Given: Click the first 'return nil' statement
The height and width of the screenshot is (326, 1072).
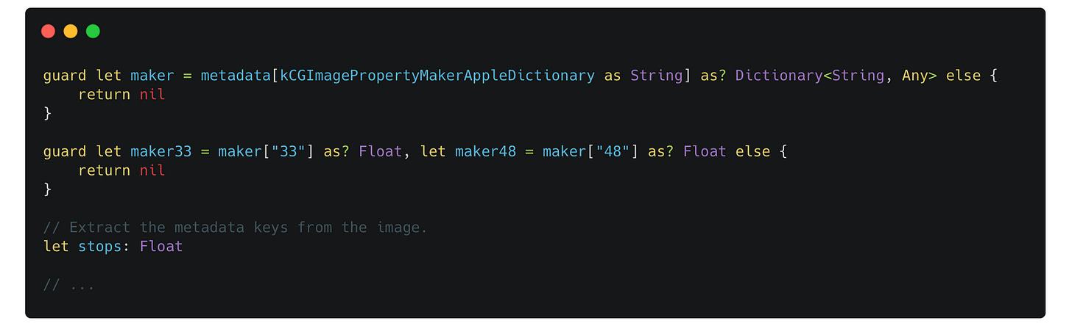Looking at the screenshot, I should pyautogui.click(x=121, y=95).
